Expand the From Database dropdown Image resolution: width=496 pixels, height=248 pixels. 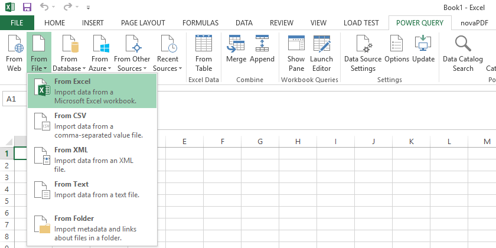click(x=69, y=53)
